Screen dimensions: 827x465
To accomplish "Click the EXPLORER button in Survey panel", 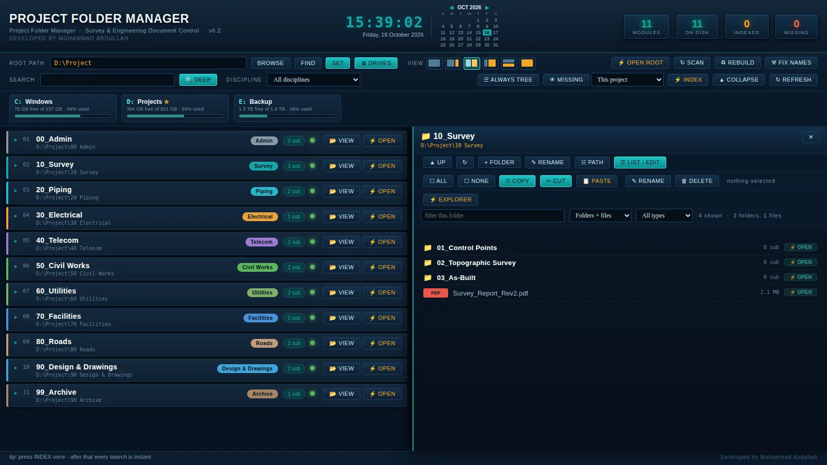I will coord(451,199).
